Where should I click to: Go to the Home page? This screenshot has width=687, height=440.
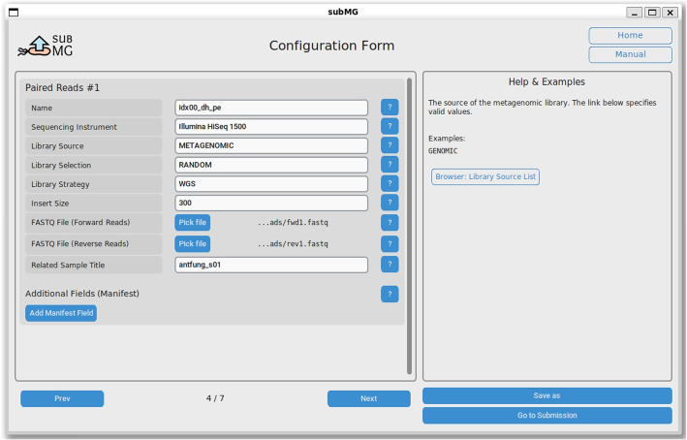pyautogui.click(x=630, y=36)
